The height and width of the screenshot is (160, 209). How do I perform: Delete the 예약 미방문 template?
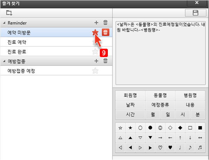pos(106,32)
